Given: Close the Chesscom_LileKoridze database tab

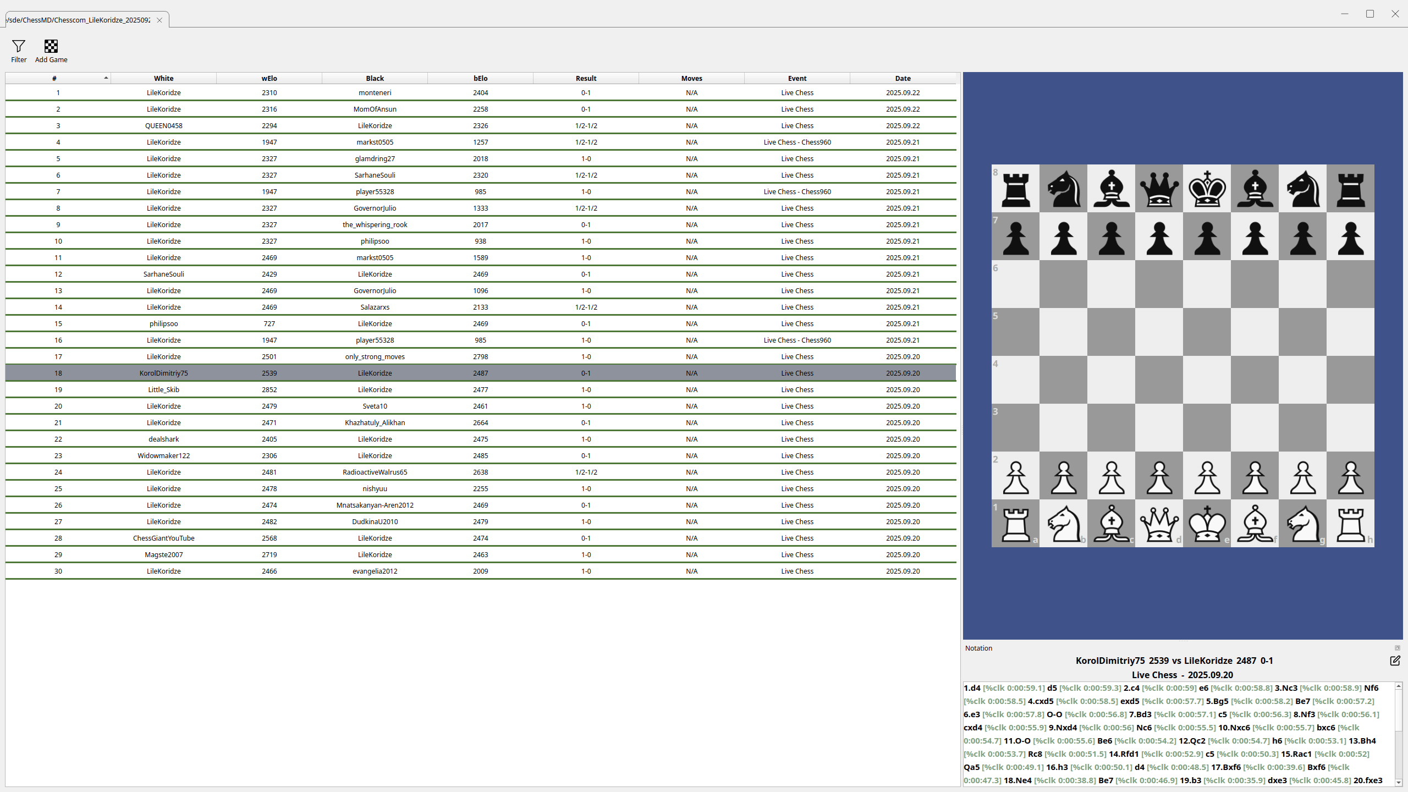Looking at the screenshot, I should [x=159, y=20].
